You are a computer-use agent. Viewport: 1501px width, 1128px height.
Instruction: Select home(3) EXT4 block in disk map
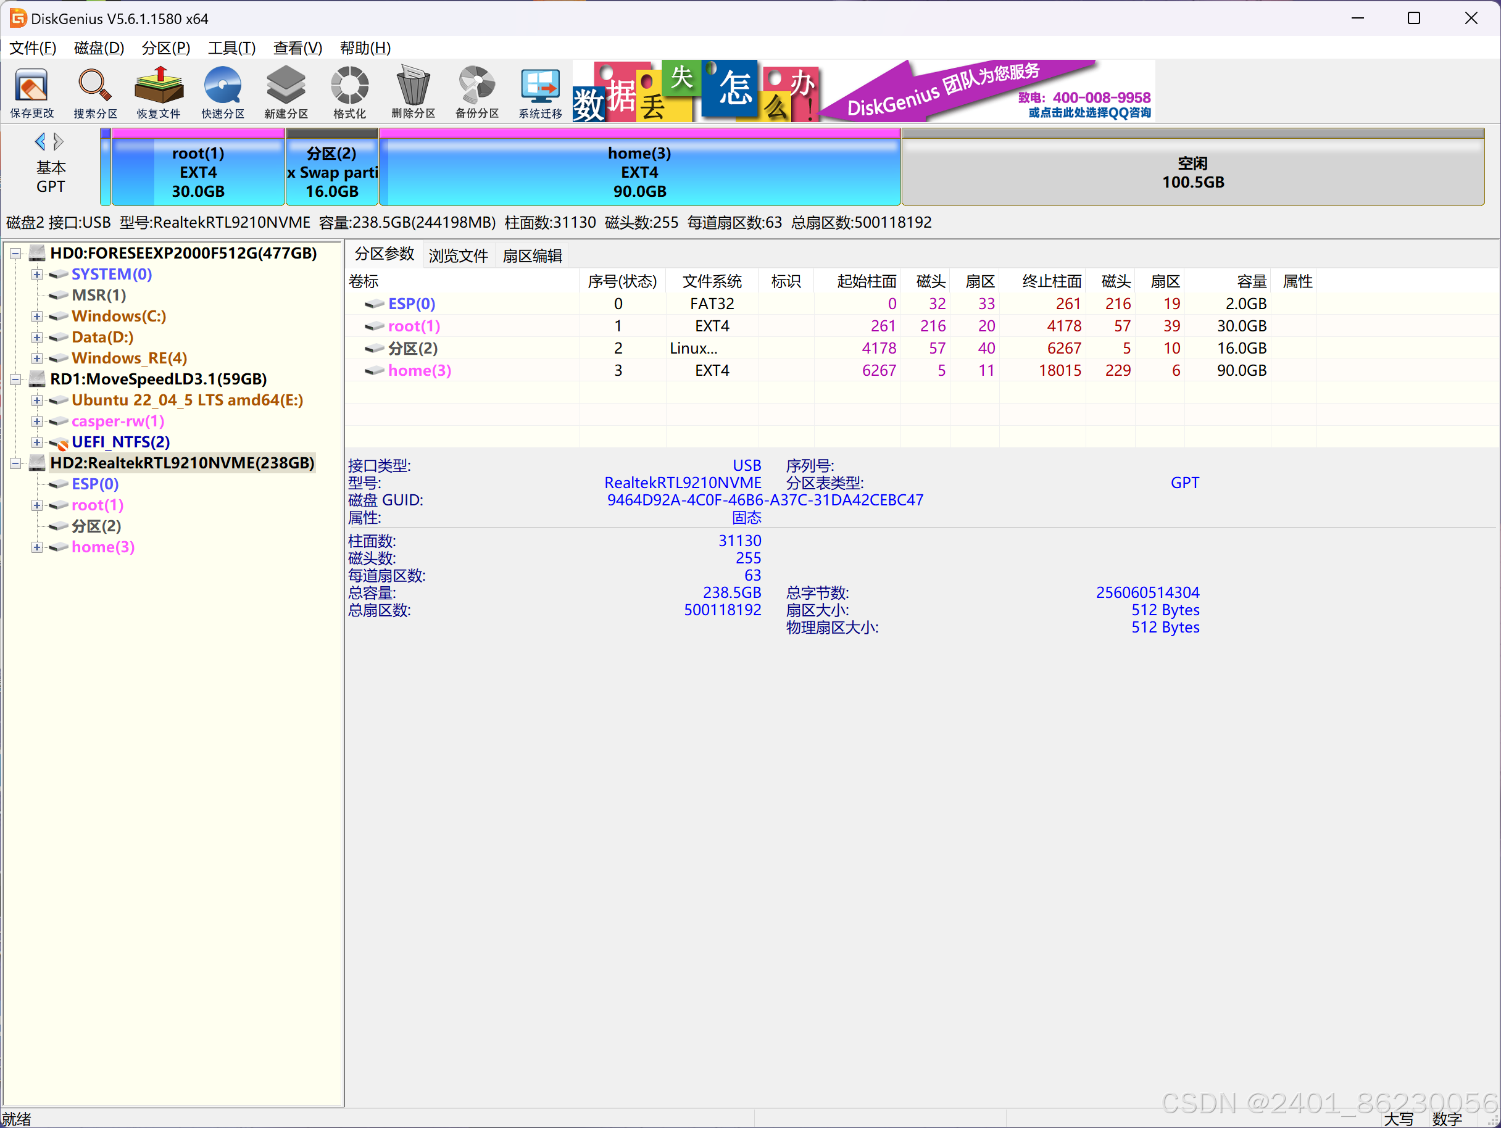(640, 167)
